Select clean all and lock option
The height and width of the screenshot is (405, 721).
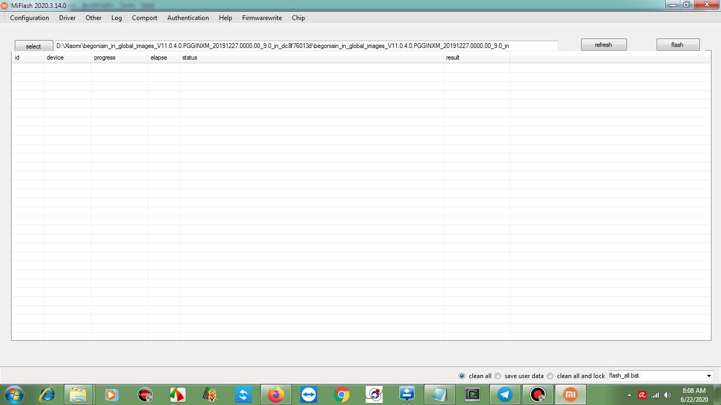coord(550,376)
